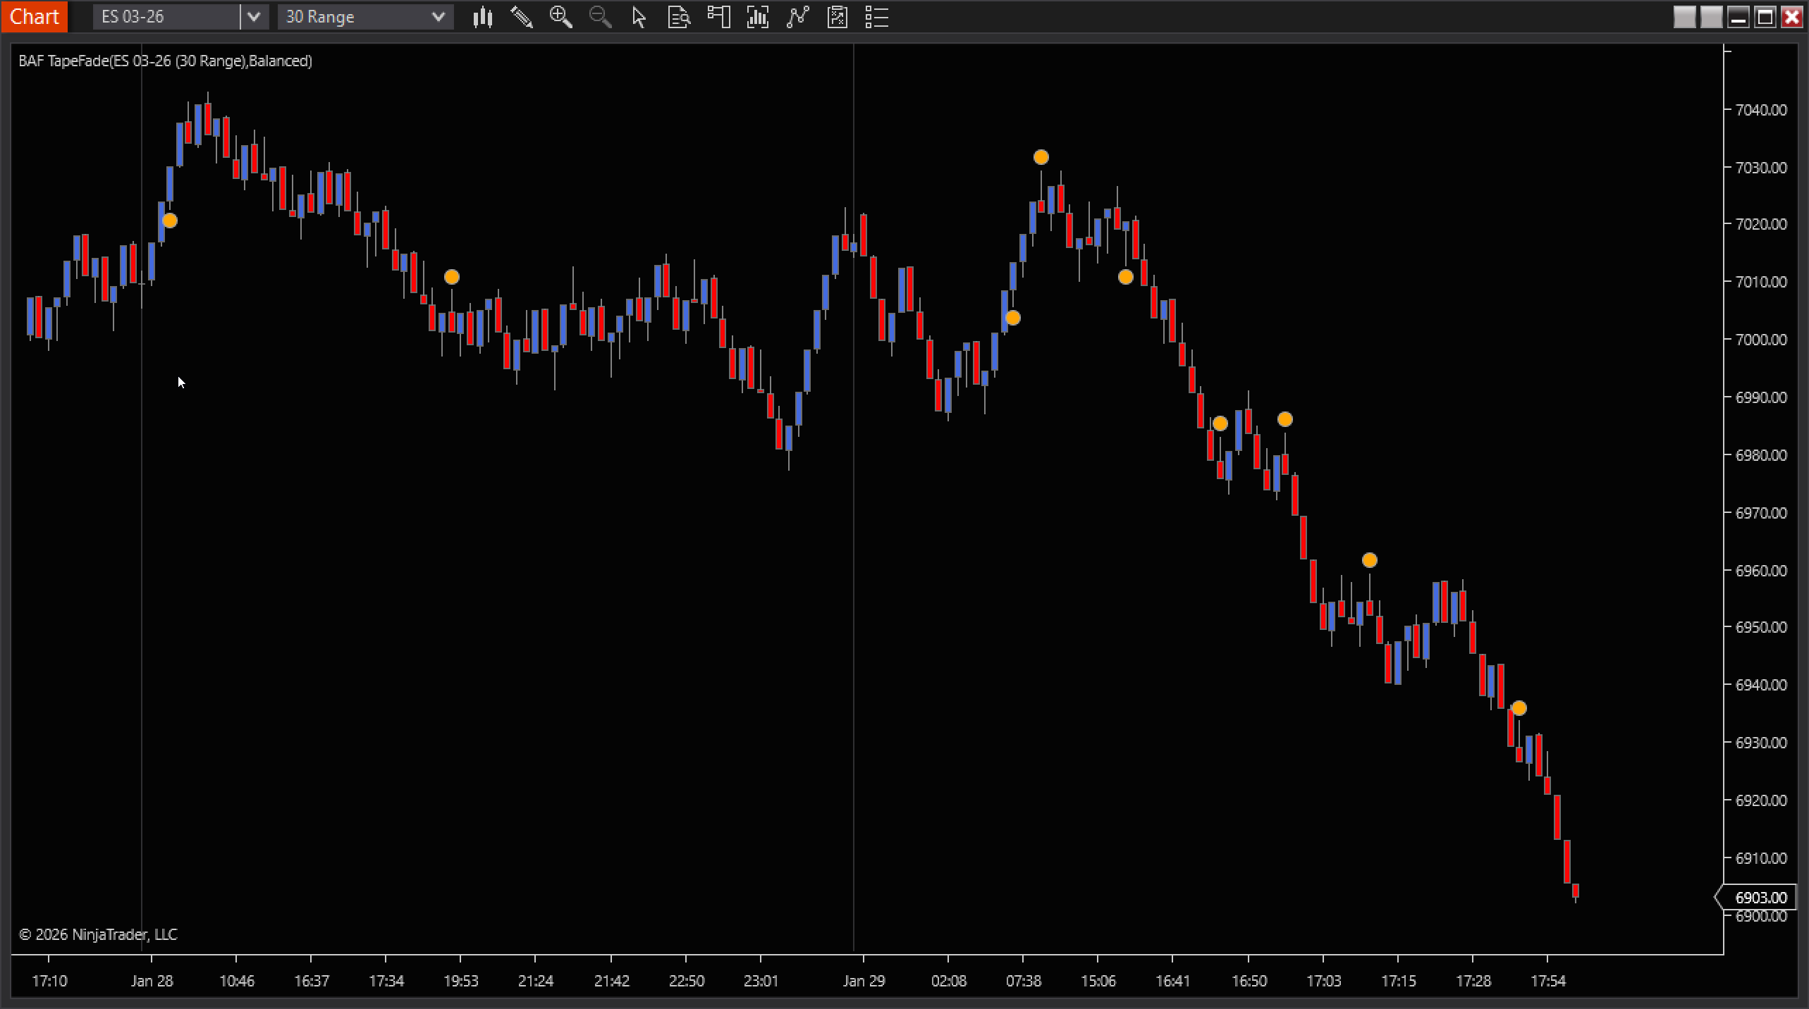This screenshot has width=1809, height=1009.
Task: Click the orange dot at 7010 above 15:06
Action: point(1126,277)
